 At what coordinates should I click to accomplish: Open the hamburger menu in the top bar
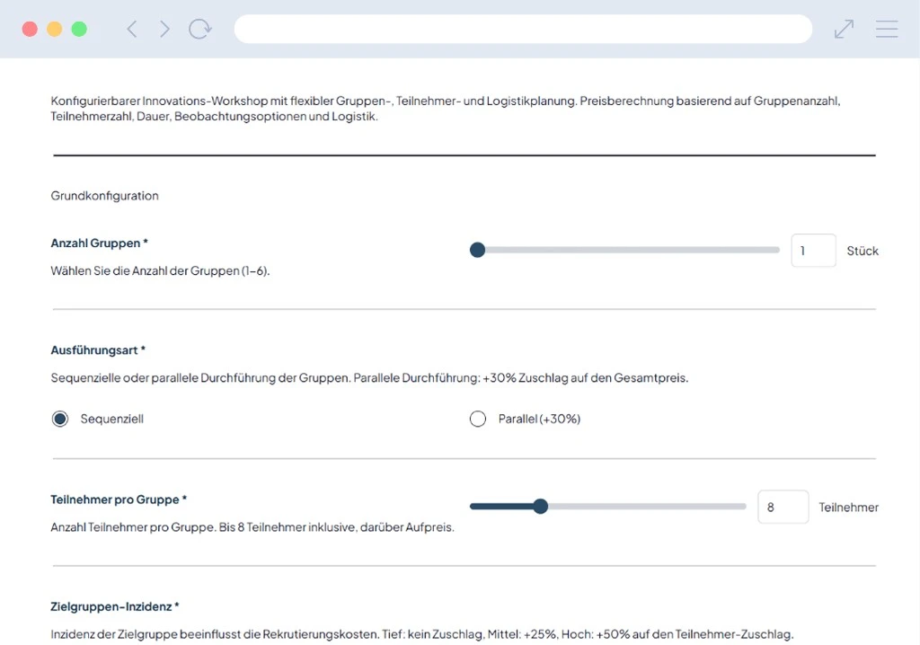pyautogui.click(x=887, y=29)
